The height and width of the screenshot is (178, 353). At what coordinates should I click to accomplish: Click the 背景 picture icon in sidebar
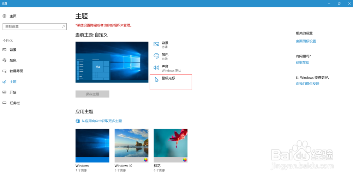point(5,50)
